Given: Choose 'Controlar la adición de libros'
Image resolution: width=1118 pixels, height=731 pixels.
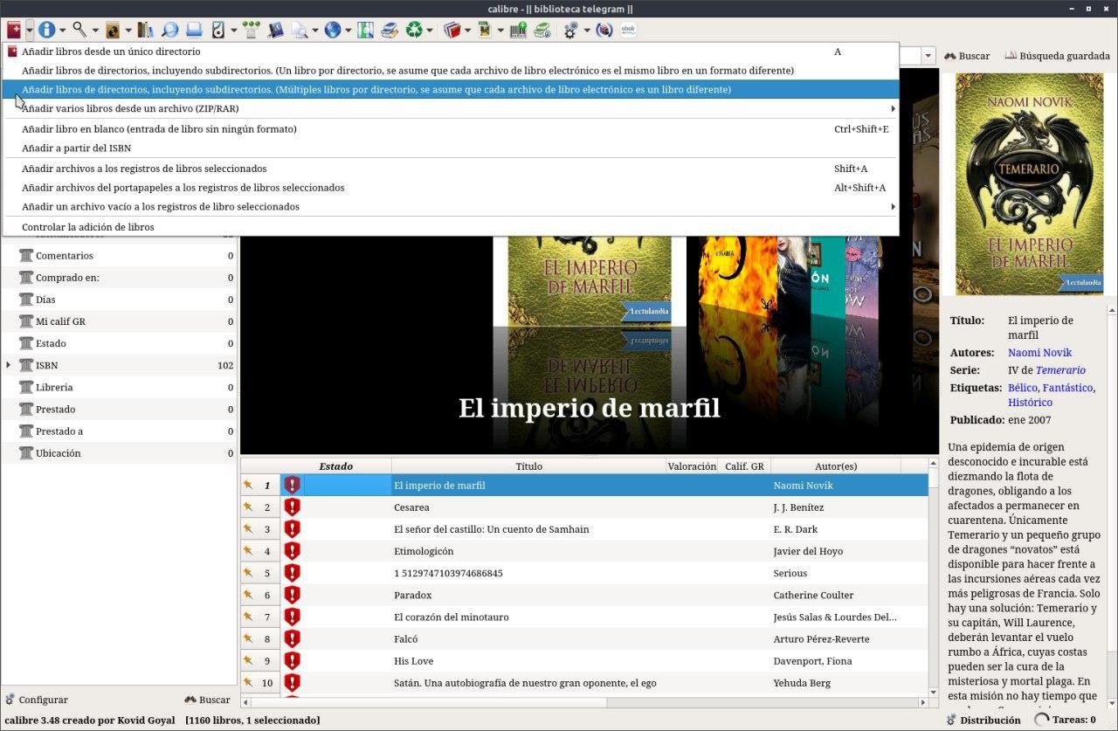Looking at the screenshot, I should point(451,226).
